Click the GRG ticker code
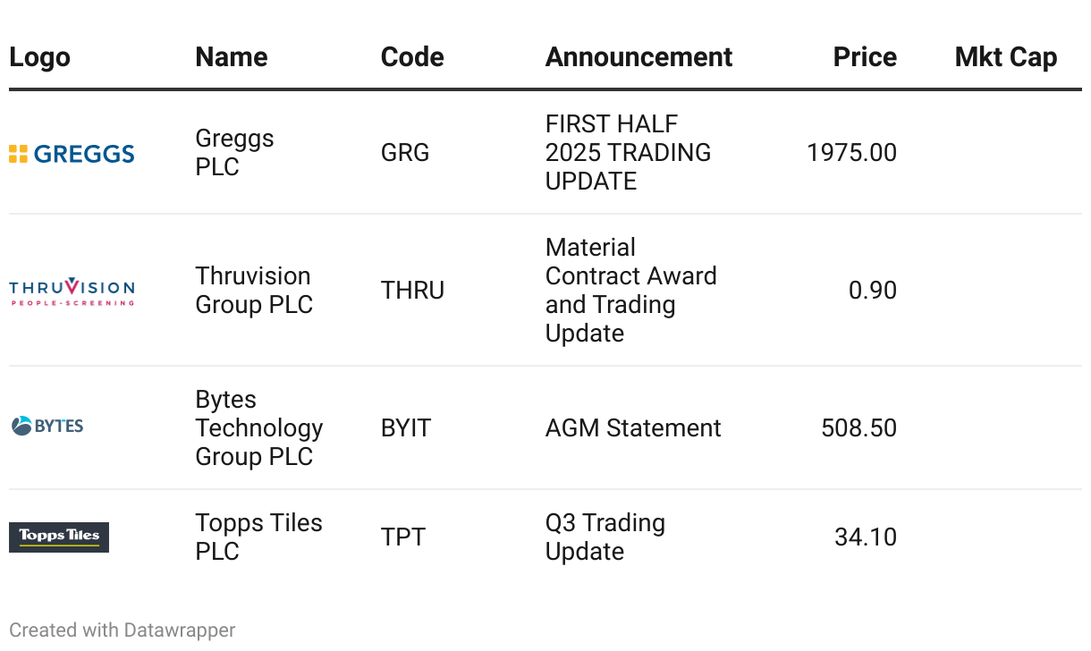Image resolution: width=1091 pixels, height=651 pixels. (x=405, y=153)
